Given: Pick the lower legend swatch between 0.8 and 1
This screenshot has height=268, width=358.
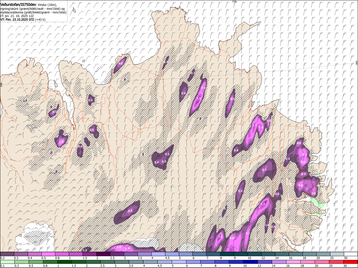Looking at the screenshot, I should point(50,262).
